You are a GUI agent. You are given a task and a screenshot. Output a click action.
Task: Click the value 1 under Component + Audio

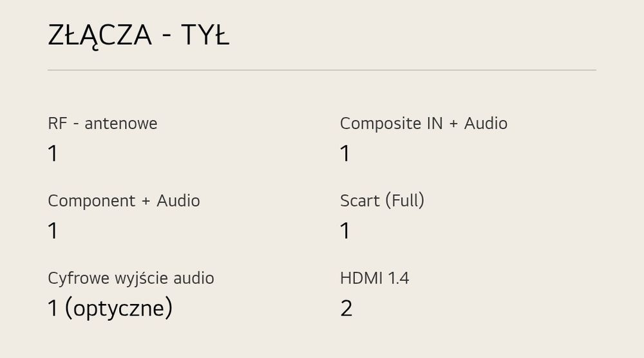coord(53,231)
